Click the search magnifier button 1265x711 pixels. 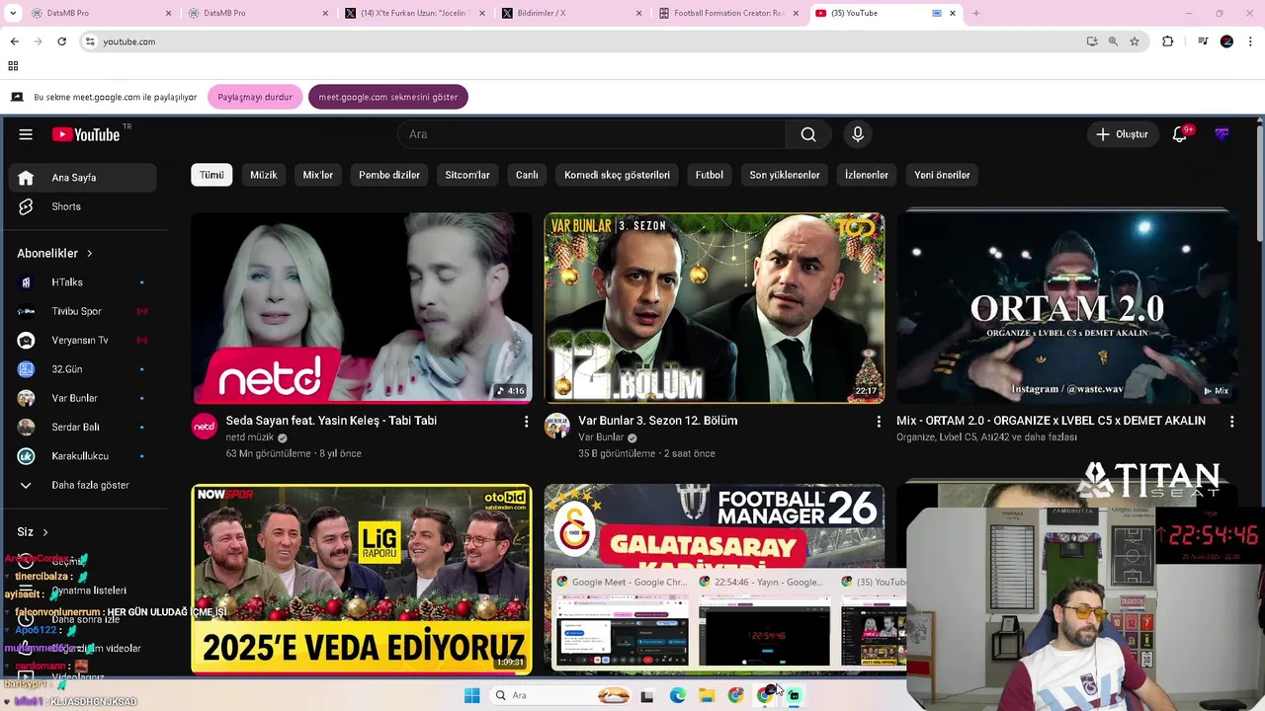click(808, 134)
